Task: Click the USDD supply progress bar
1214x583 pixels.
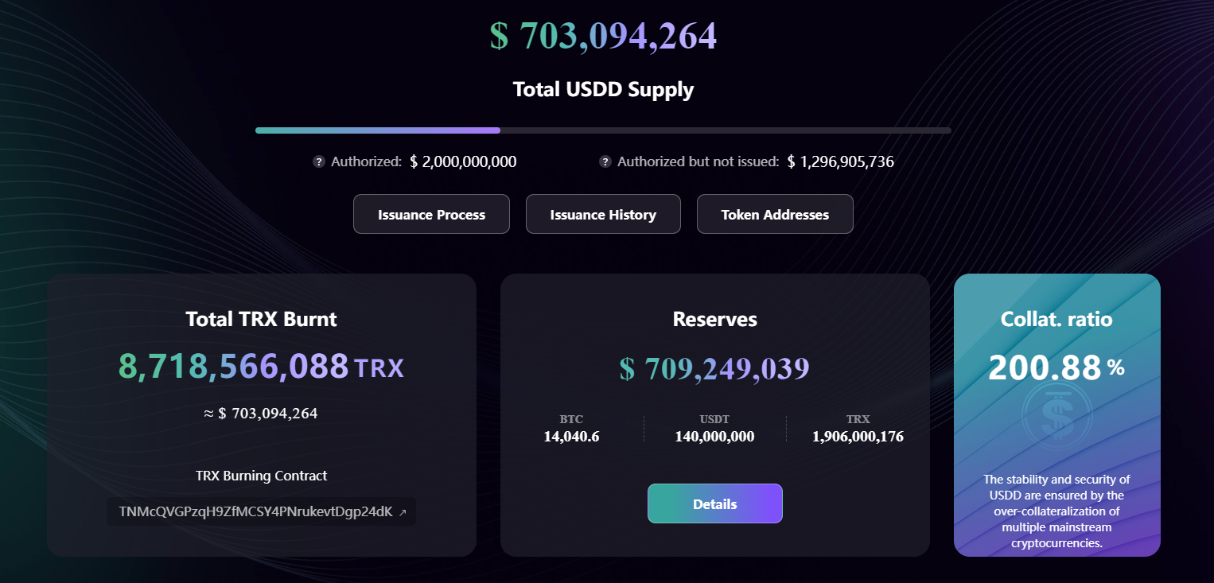Action: click(x=602, y=130)
